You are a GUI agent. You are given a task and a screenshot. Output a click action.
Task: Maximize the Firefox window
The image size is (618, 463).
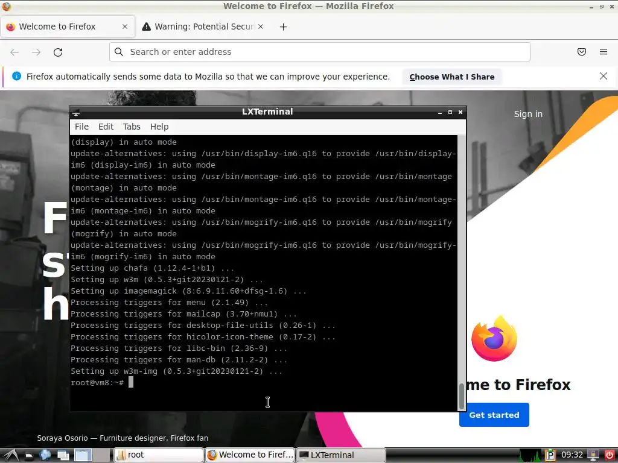pyautogui.click(x=602, y=7)
